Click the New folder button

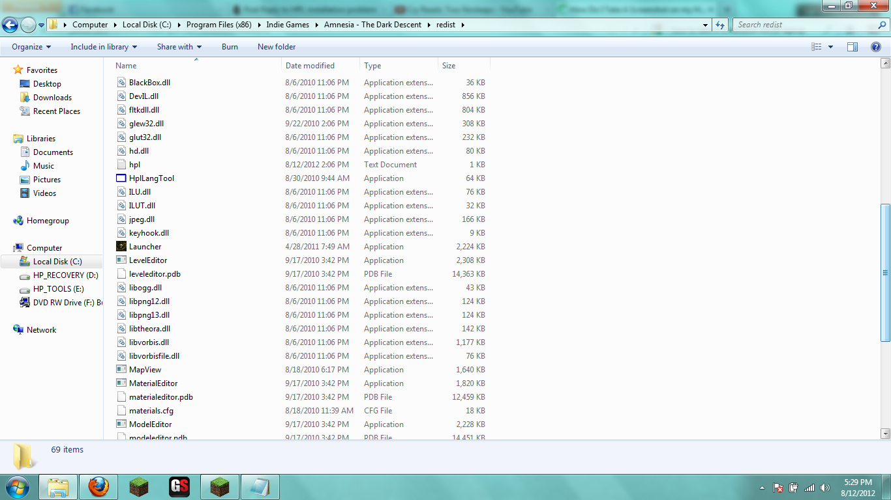tap(277, 47)
